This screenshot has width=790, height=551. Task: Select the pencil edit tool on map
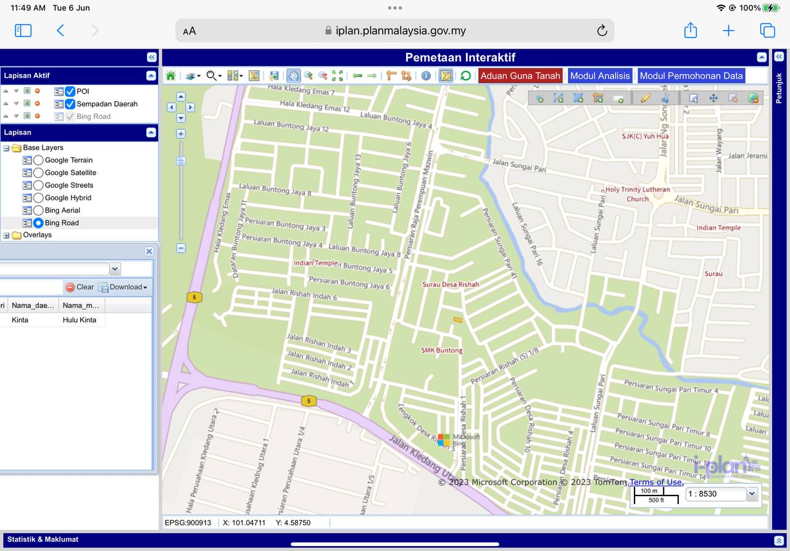tap(646, 98)
